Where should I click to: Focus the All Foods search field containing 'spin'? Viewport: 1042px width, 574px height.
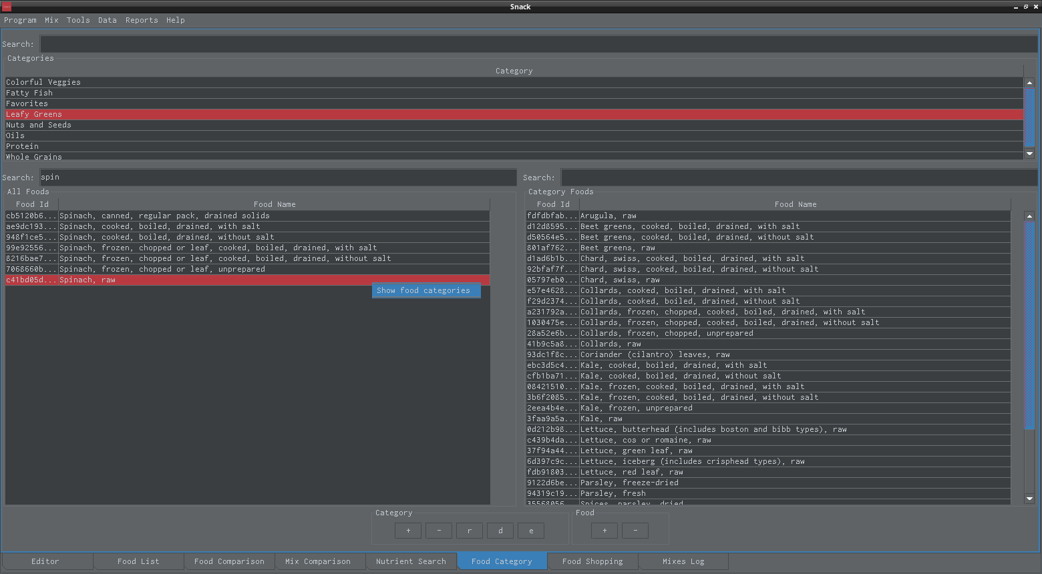[x=277, y=178]
